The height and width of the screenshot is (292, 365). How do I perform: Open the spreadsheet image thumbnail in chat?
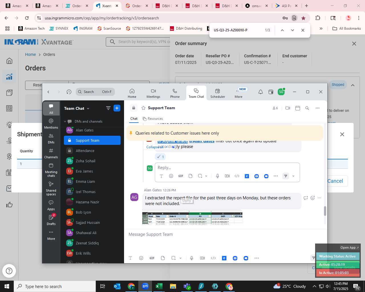pos(192,218)
